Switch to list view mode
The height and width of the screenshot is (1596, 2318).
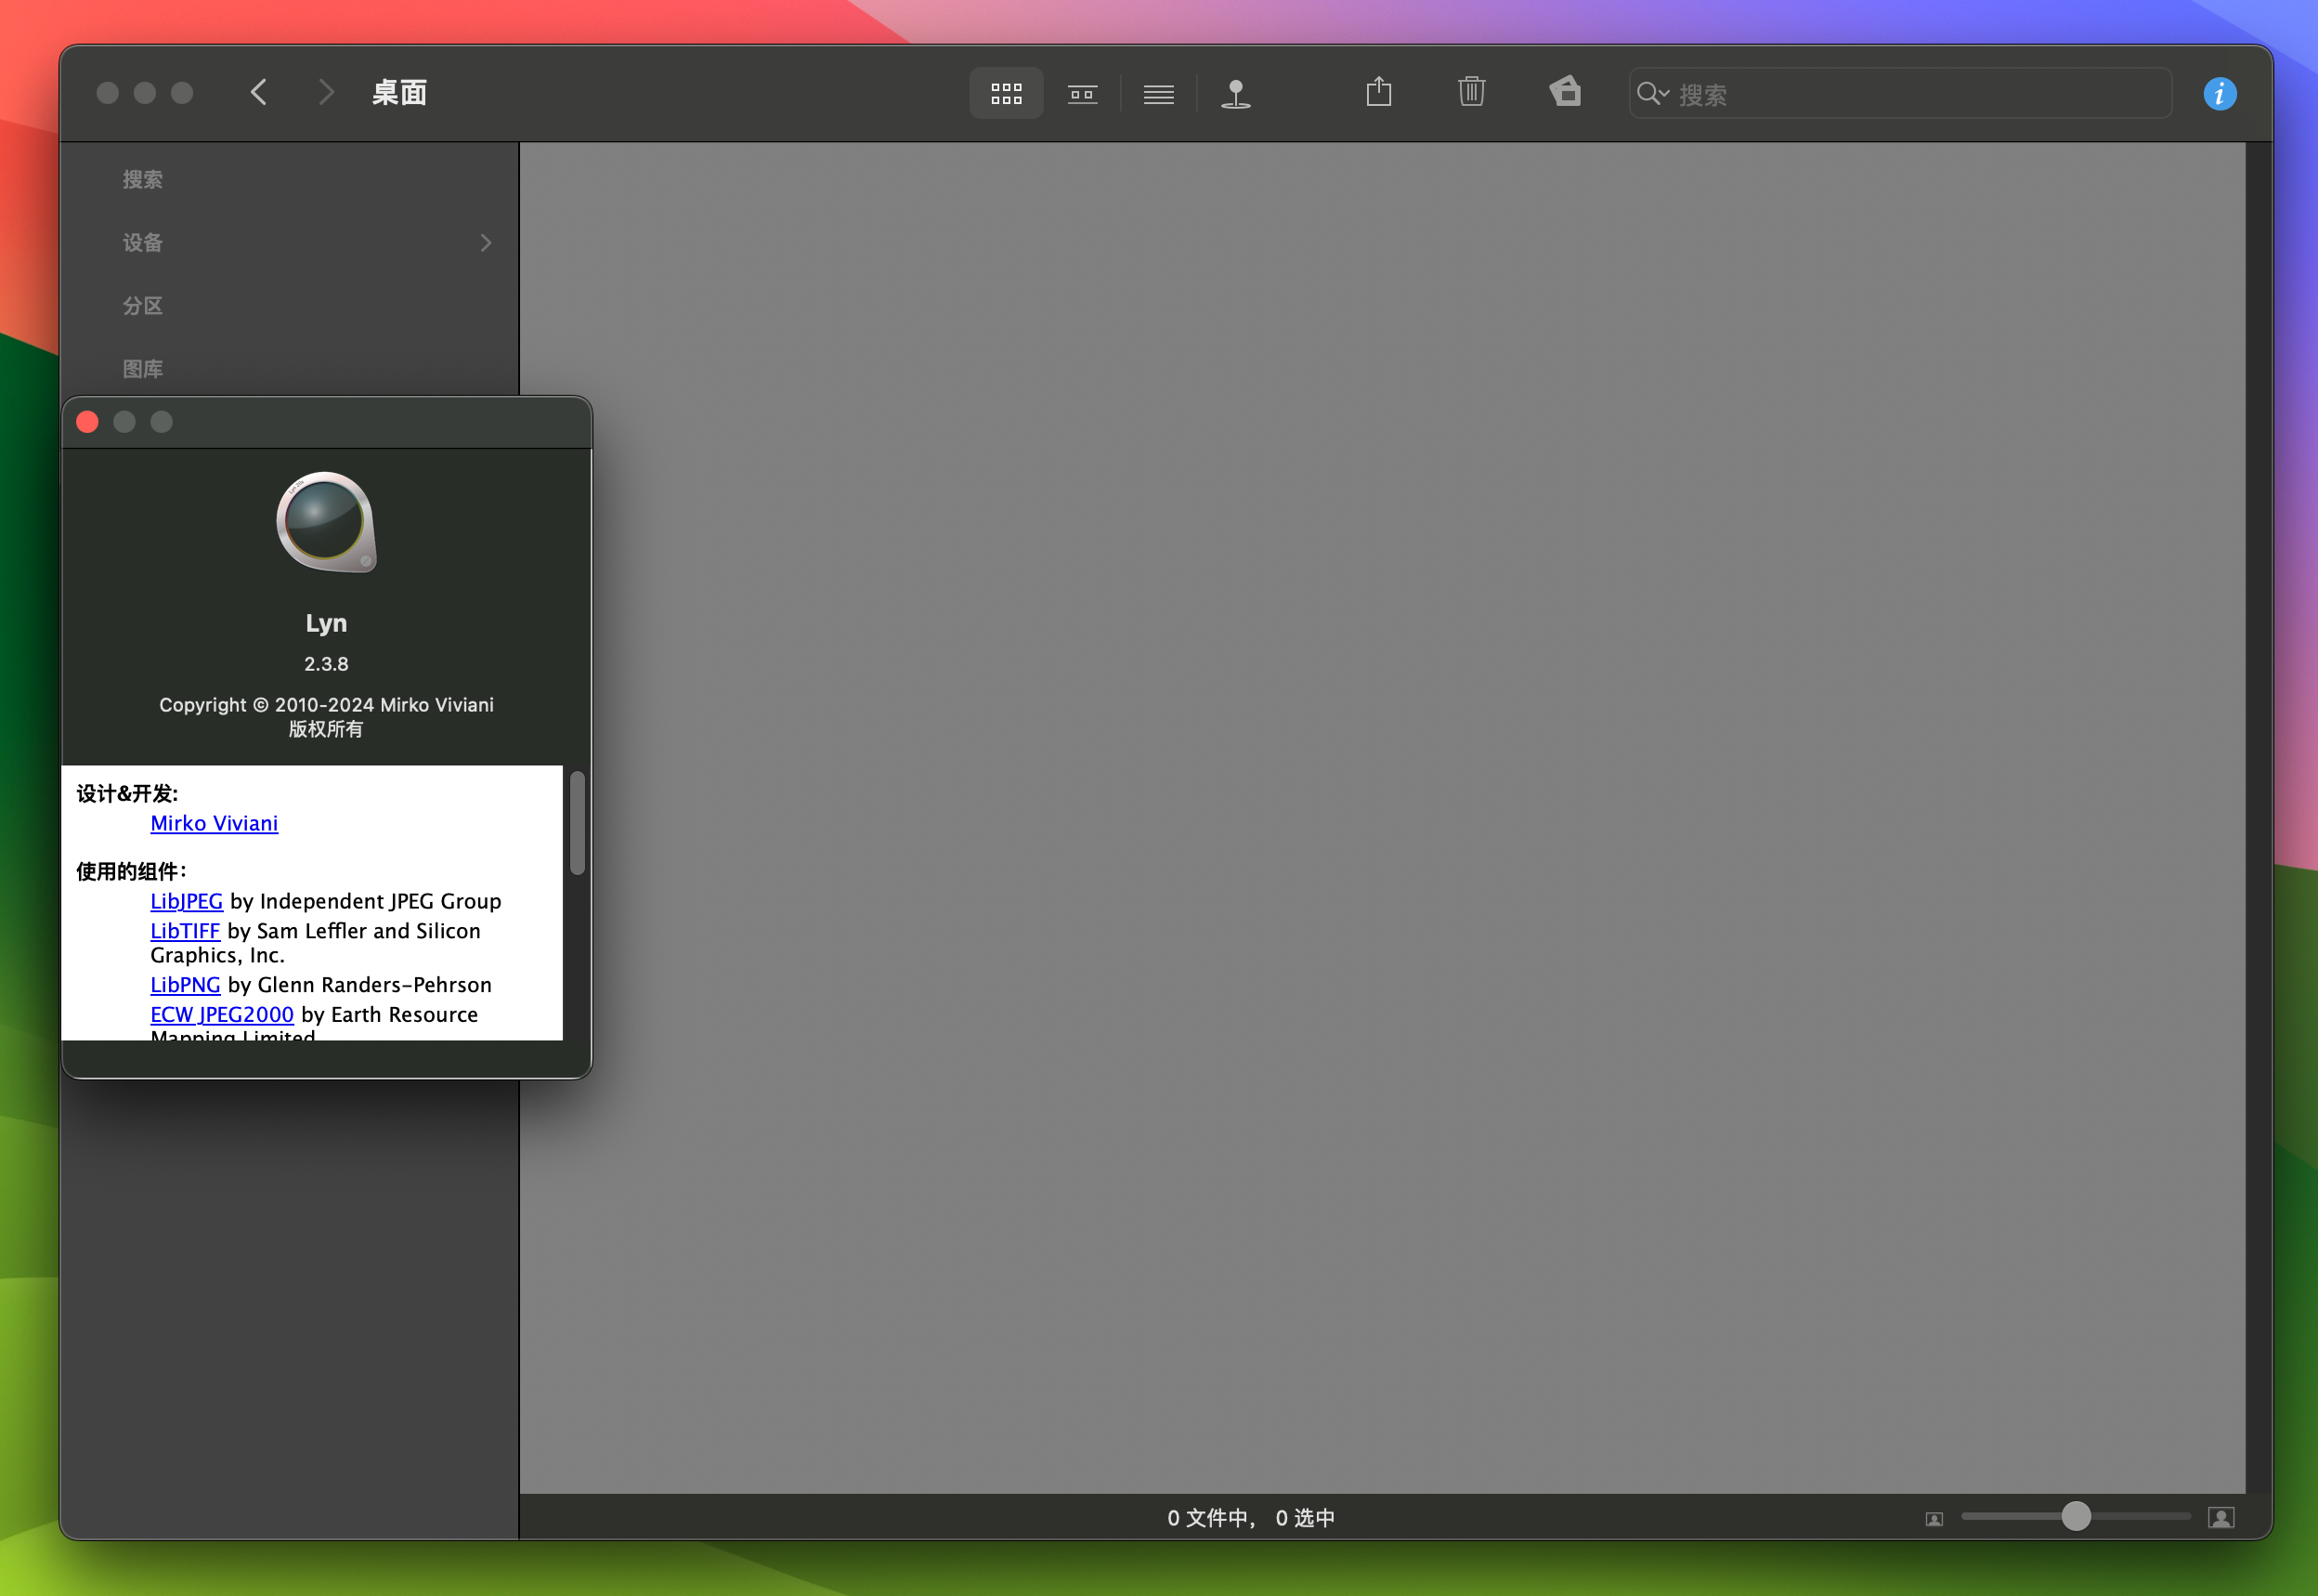tap(1158, 94)
